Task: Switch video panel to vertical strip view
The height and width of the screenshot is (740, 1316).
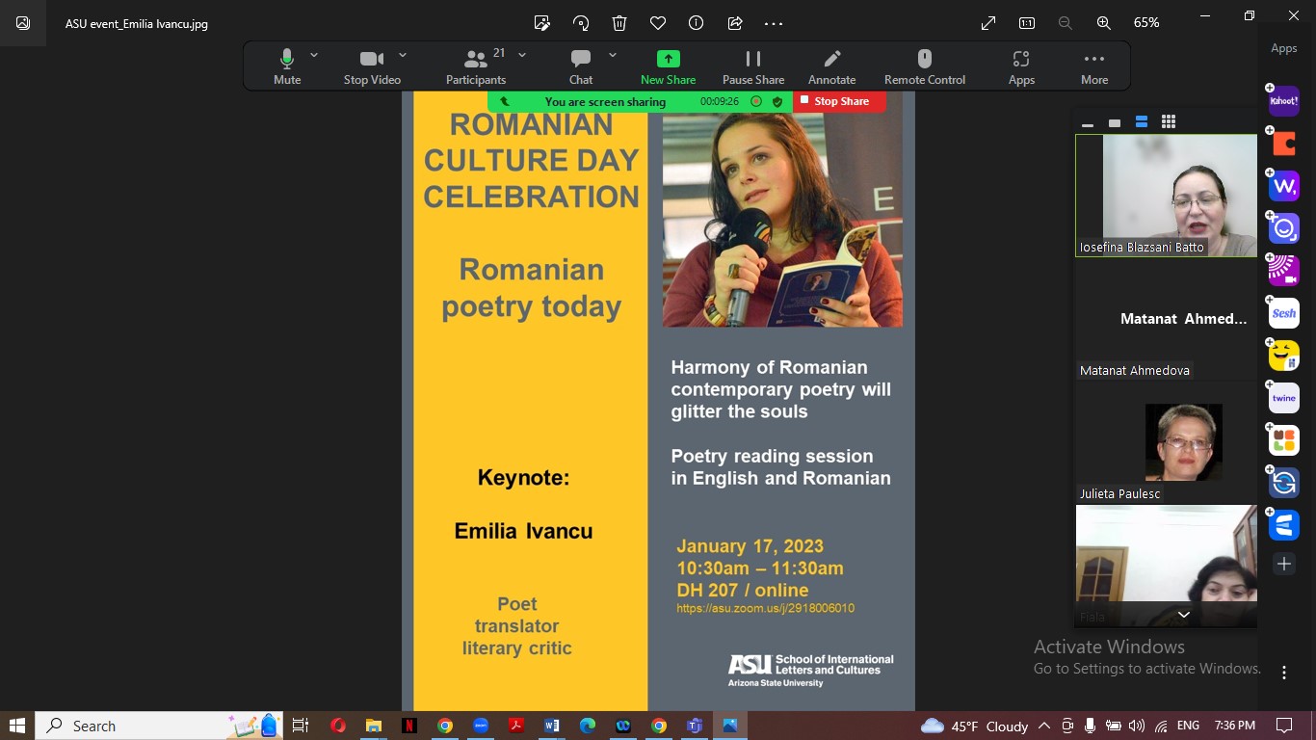Action: (x=1142, y=122)
